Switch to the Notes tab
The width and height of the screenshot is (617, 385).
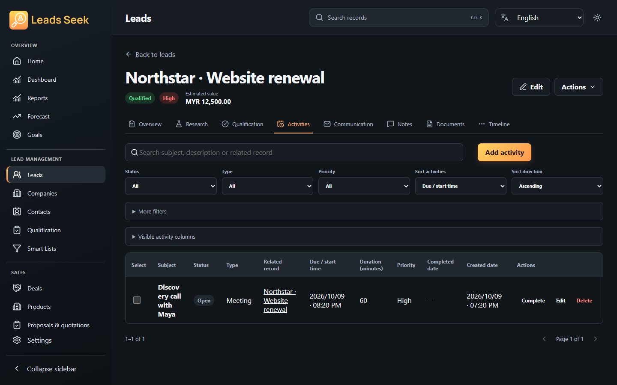(x=400, y=124)
